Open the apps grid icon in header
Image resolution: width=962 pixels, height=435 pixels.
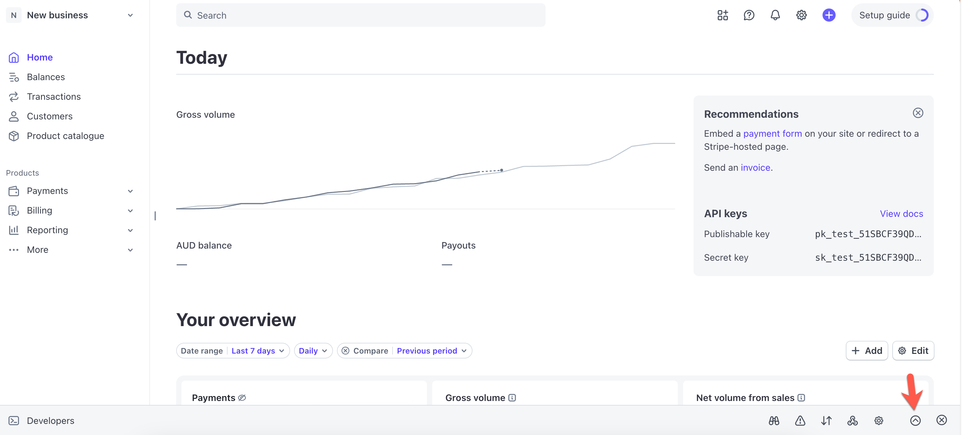pyautogui.click(x=722, y=15)
